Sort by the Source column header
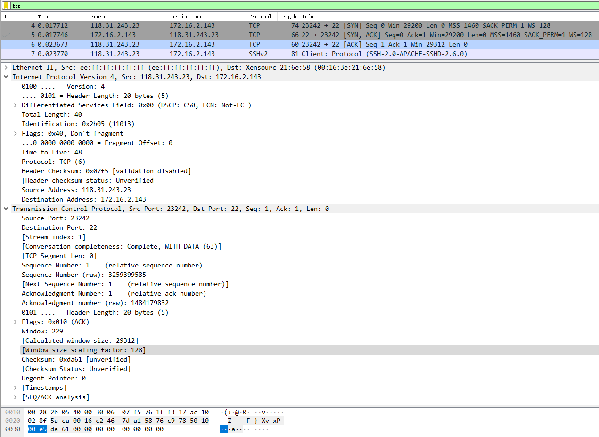 [x=128, y=16]
